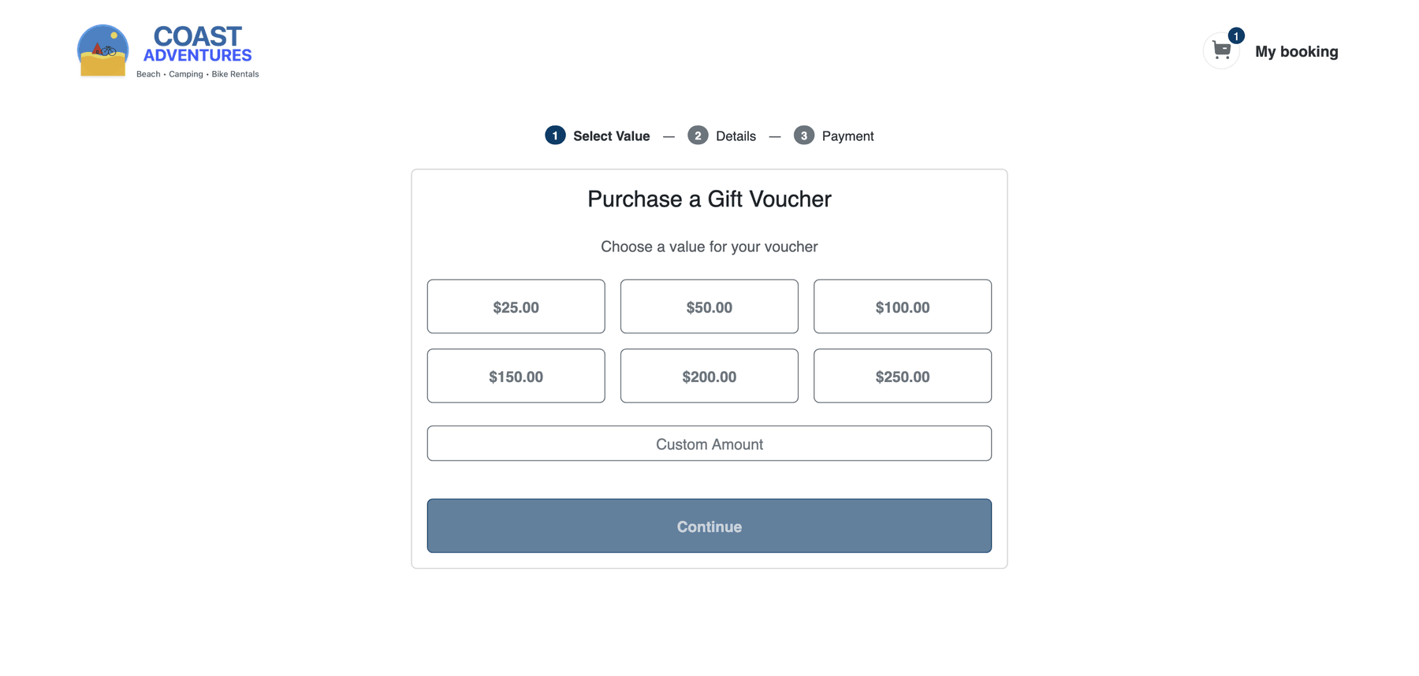This screenshot has width=1419, height=676.
Task: Select the $25.00 voucher value
Action: 516,306
